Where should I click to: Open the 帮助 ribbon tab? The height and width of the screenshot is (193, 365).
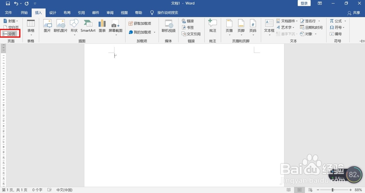click(138, 12)
